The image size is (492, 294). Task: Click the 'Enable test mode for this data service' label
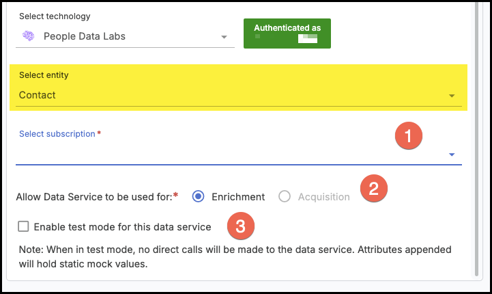point(122,227)
